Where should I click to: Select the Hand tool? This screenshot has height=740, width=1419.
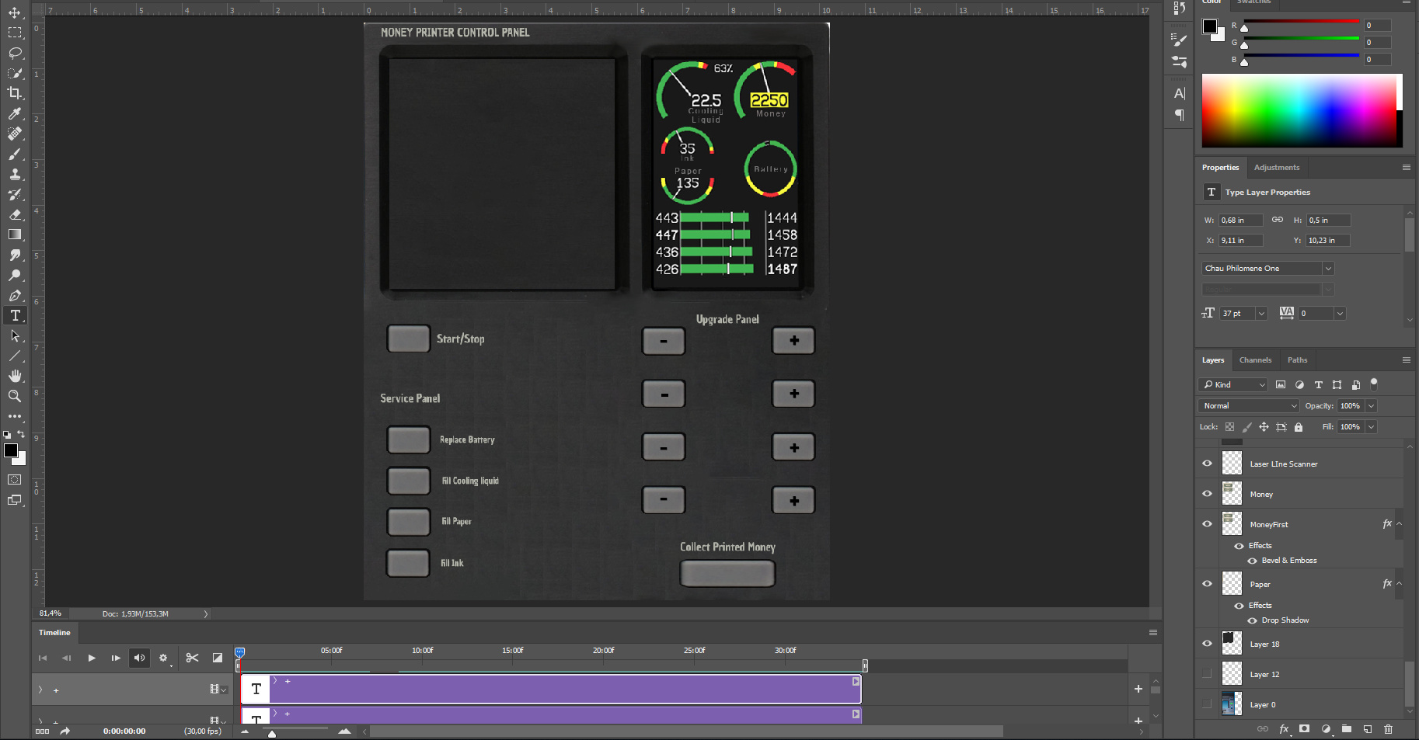pyautogui.click(x=15, y=376)
